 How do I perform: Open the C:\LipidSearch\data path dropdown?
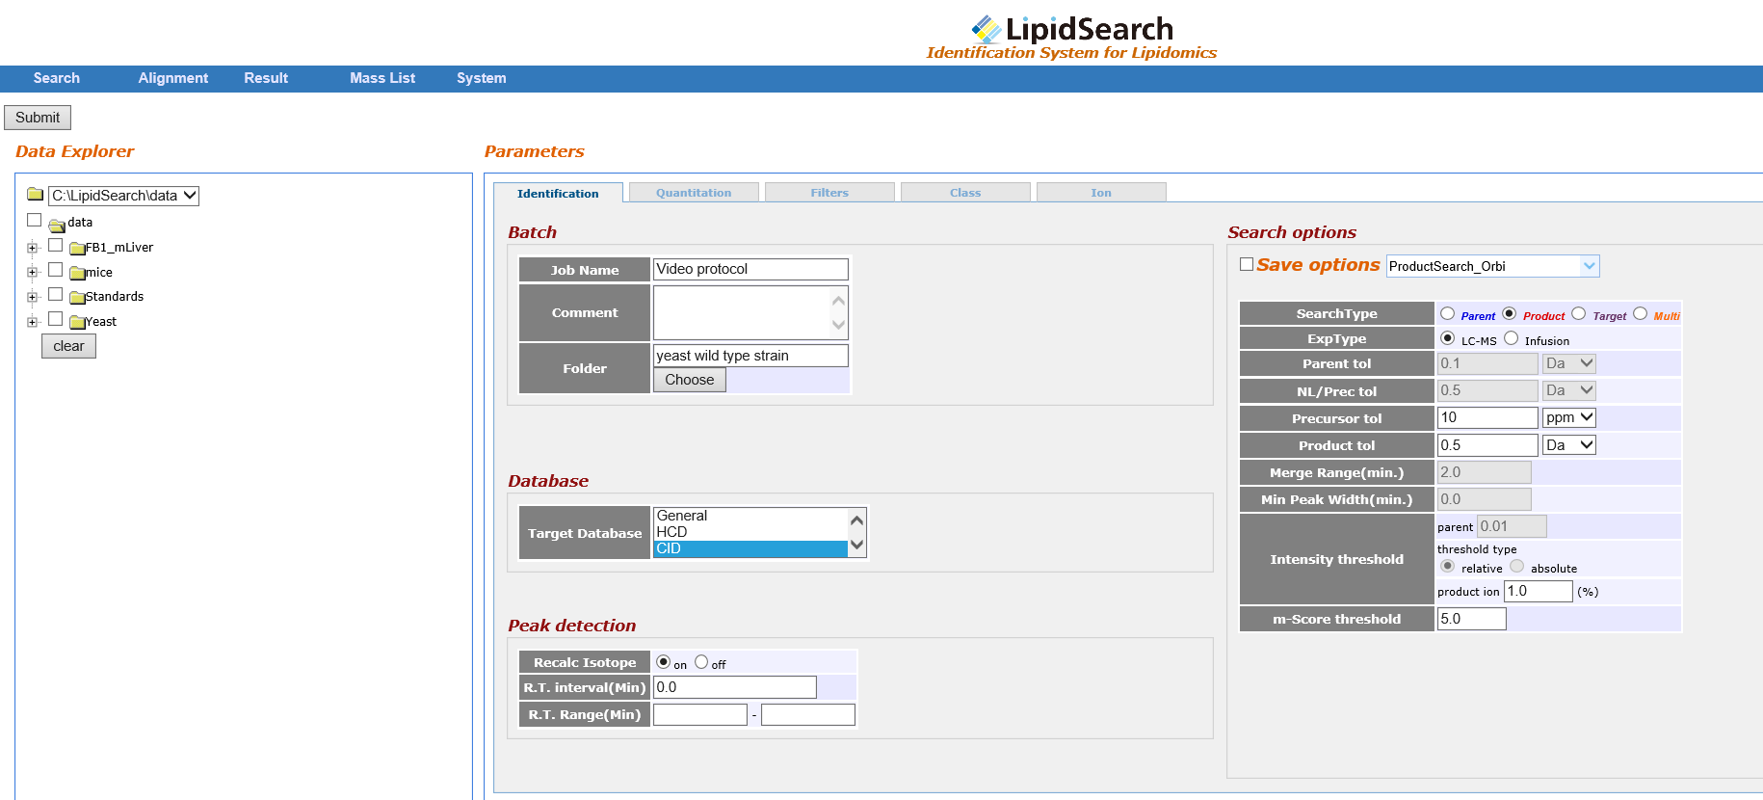pos(123,196)
